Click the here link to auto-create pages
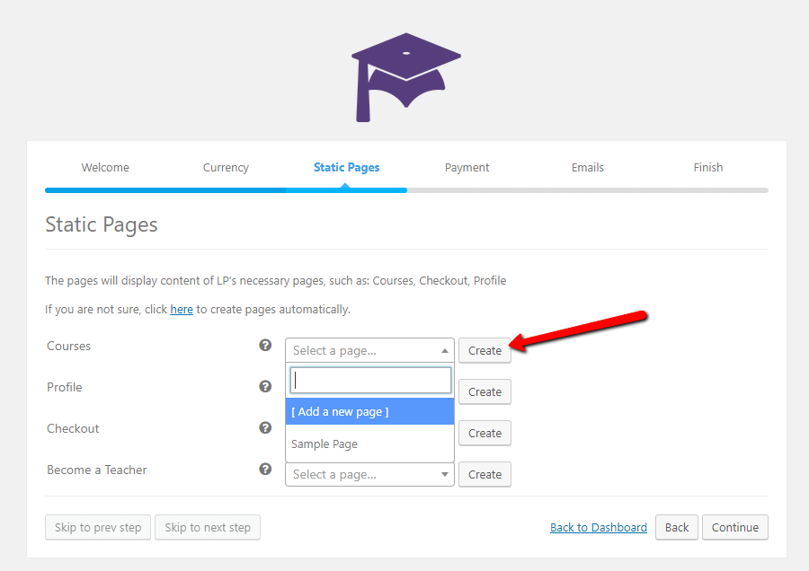The width and height of the screenshot is (809, 571). (x=182, y=309)
